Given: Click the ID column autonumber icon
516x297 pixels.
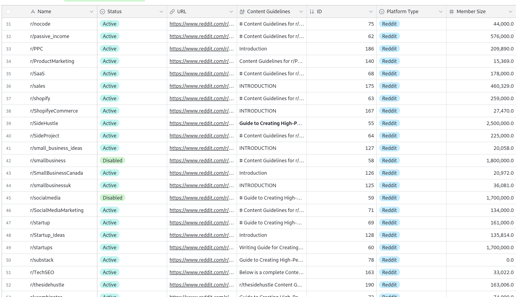Looking at the screenshot, I should [312, 12].
